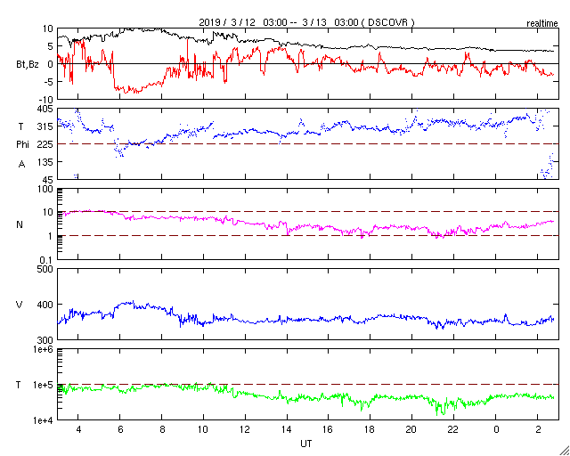570x456 pixels.
Task: Click hour '2' on the UT axis
Action: coord(538,430)
